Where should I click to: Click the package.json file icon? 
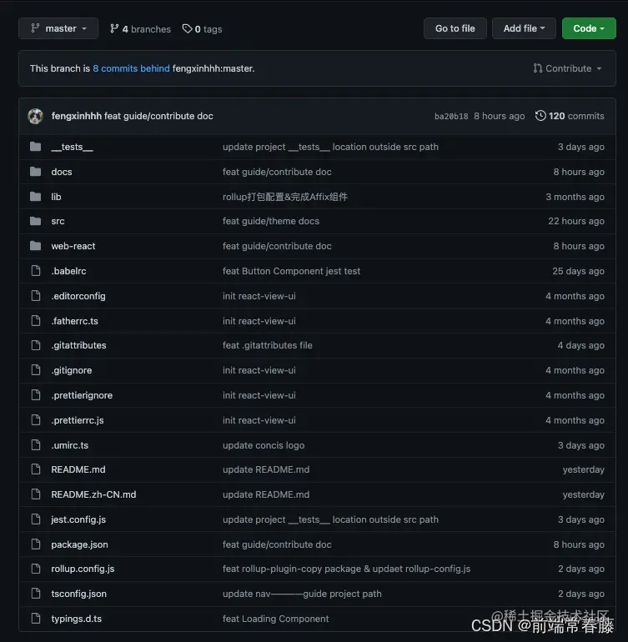36,544
